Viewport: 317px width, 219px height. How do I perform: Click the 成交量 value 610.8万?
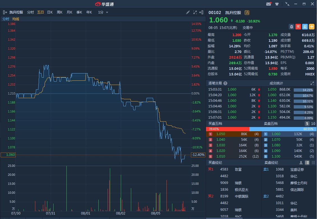tap(308, 35)
